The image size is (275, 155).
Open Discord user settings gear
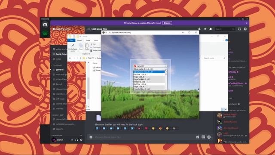pyautogui.click(x=81, y=140)
